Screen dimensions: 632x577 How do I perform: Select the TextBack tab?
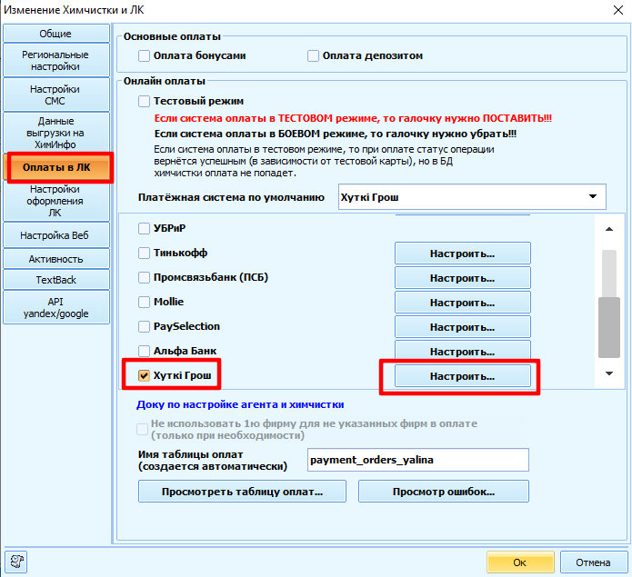tap(55, 280)
